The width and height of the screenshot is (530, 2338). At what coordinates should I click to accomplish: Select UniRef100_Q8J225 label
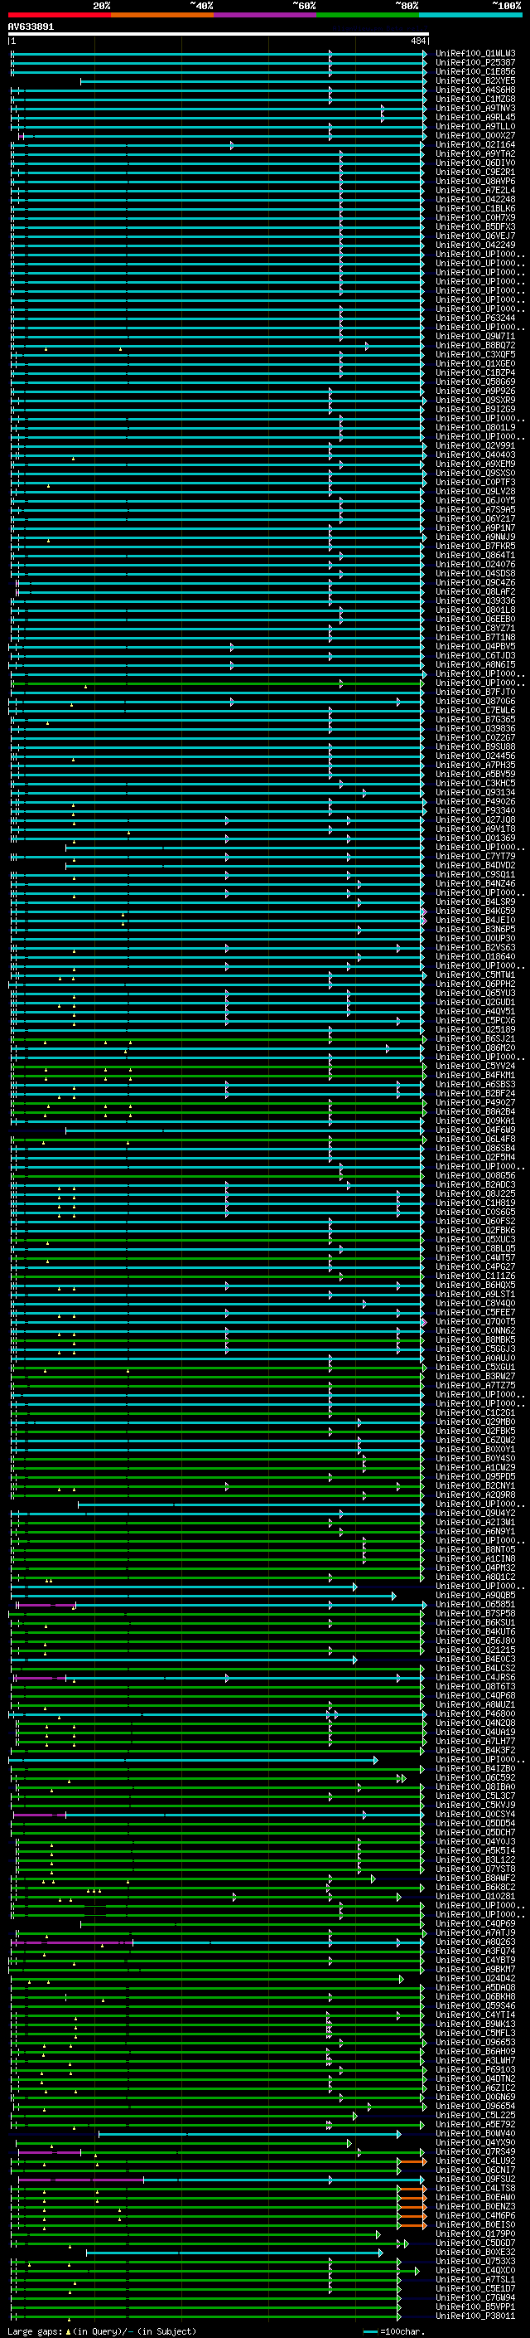[x=475, y=1194]
